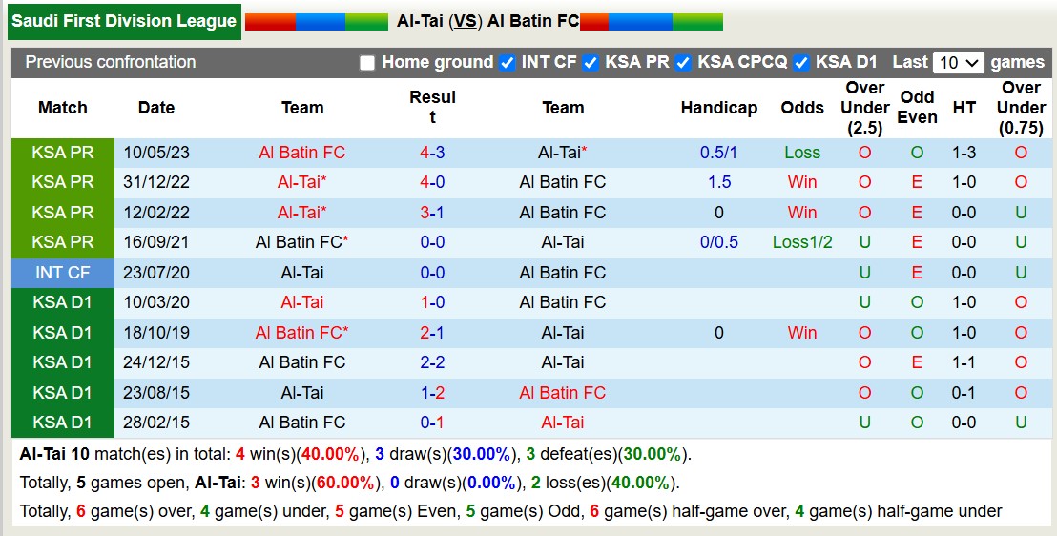1057x536 pixels.
Task: Uncheck the INT CF filter checkbox
Action: pyautogui.click(x=507, y=63)
